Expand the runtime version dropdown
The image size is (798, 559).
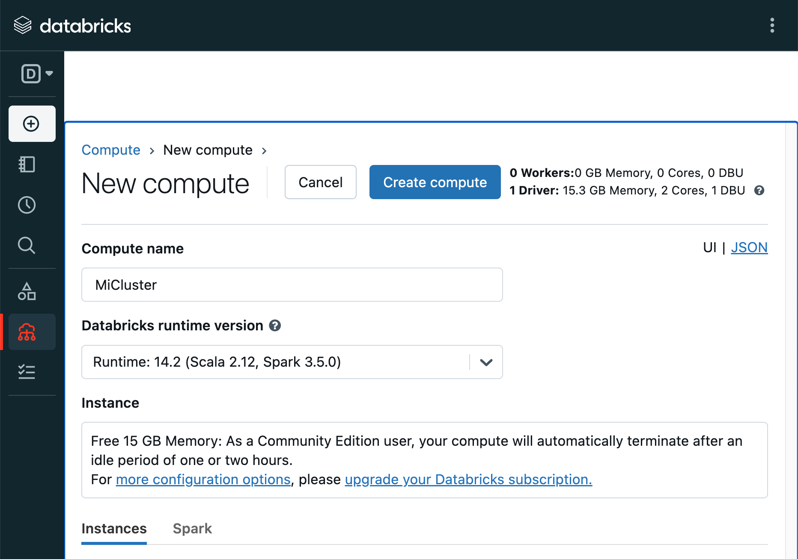coord(292,362)
